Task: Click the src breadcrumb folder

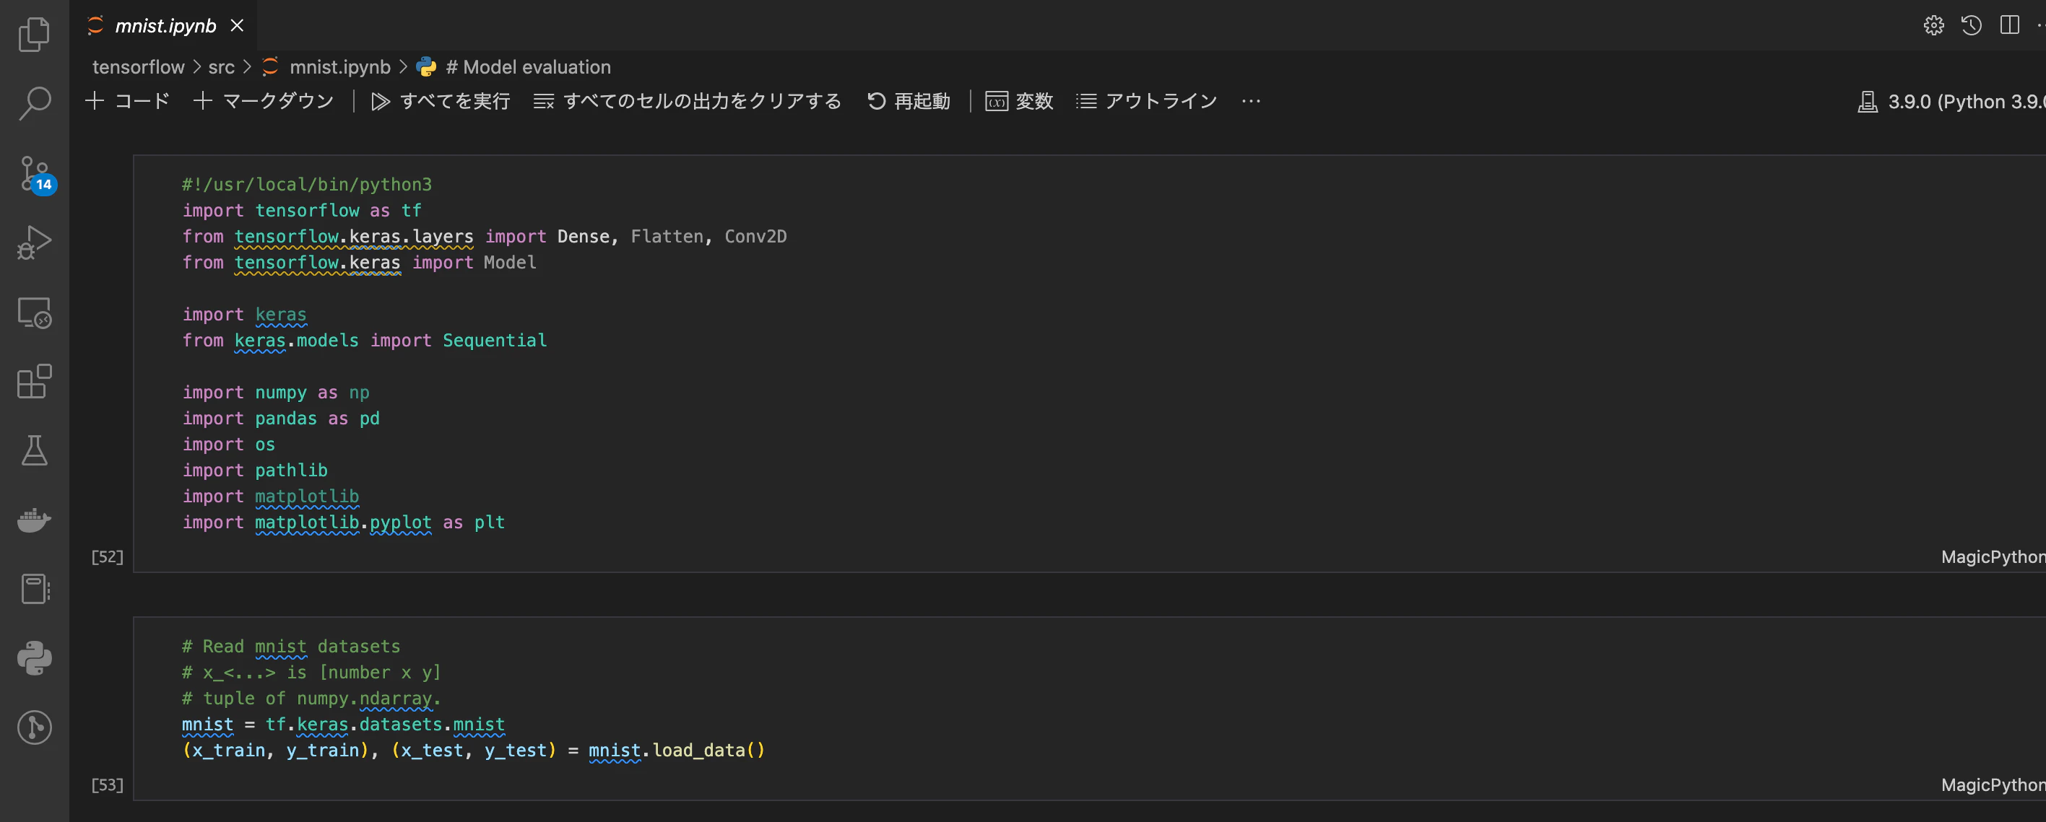Action: 222,67
